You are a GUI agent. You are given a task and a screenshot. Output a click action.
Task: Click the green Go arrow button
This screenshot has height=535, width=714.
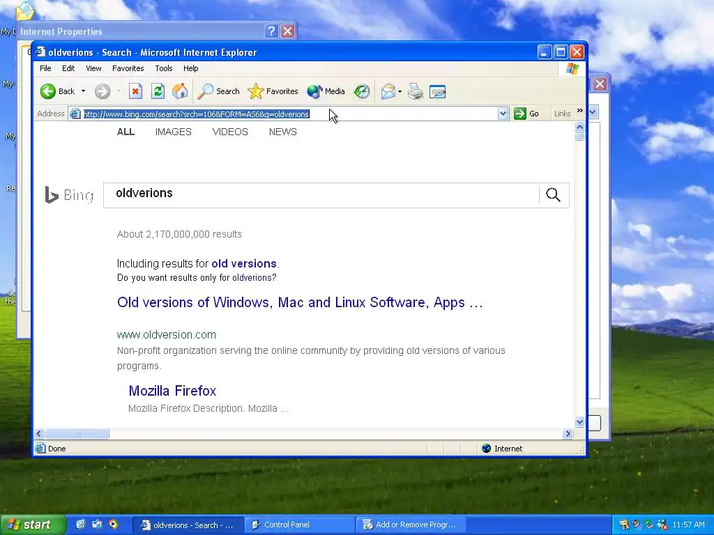point(519,114)
